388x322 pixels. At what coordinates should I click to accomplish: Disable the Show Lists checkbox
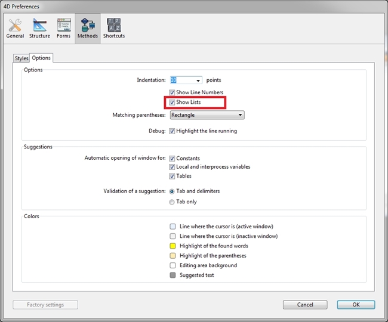click(x=172, y=103)
